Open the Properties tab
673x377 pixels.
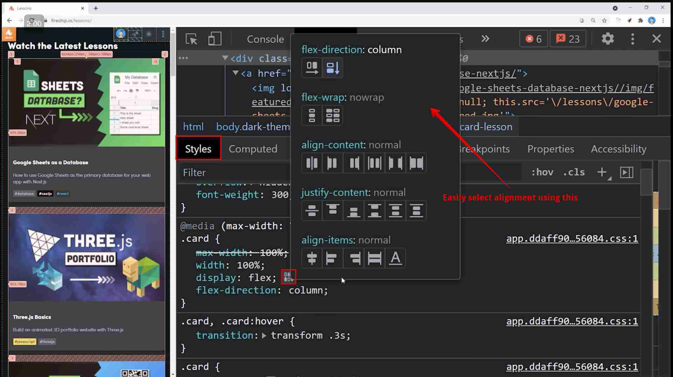pyautogui.click(x=551, y=149)
